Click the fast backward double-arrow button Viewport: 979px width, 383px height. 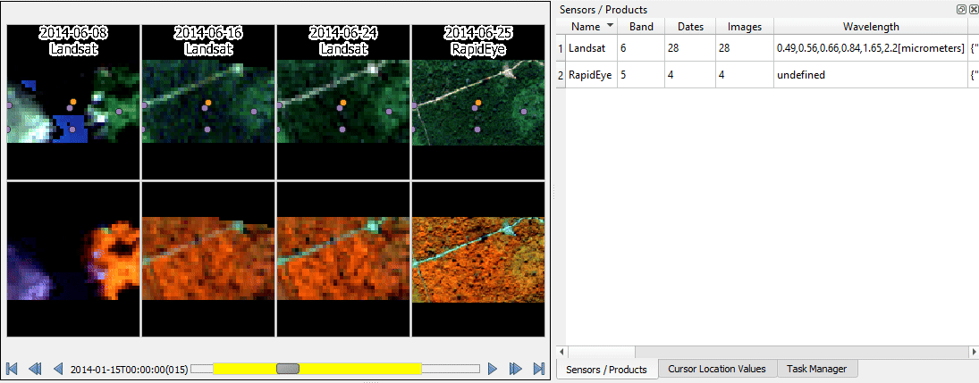35,369
